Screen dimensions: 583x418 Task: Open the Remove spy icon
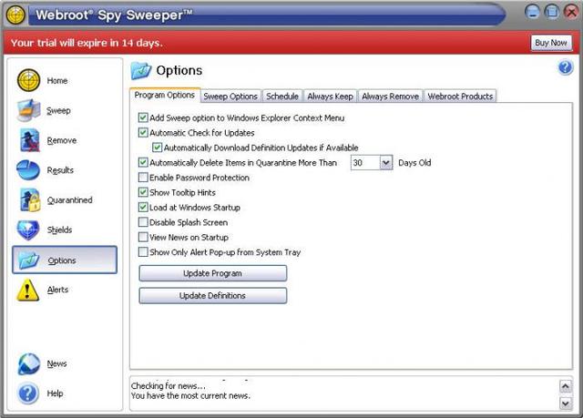30,140
